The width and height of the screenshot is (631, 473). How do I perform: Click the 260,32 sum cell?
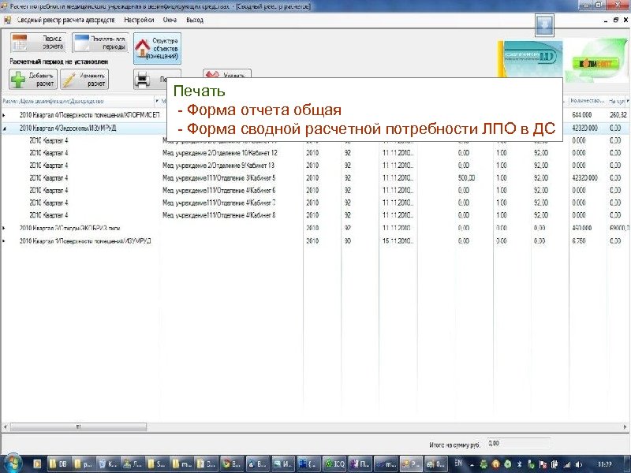coord(618,115)
